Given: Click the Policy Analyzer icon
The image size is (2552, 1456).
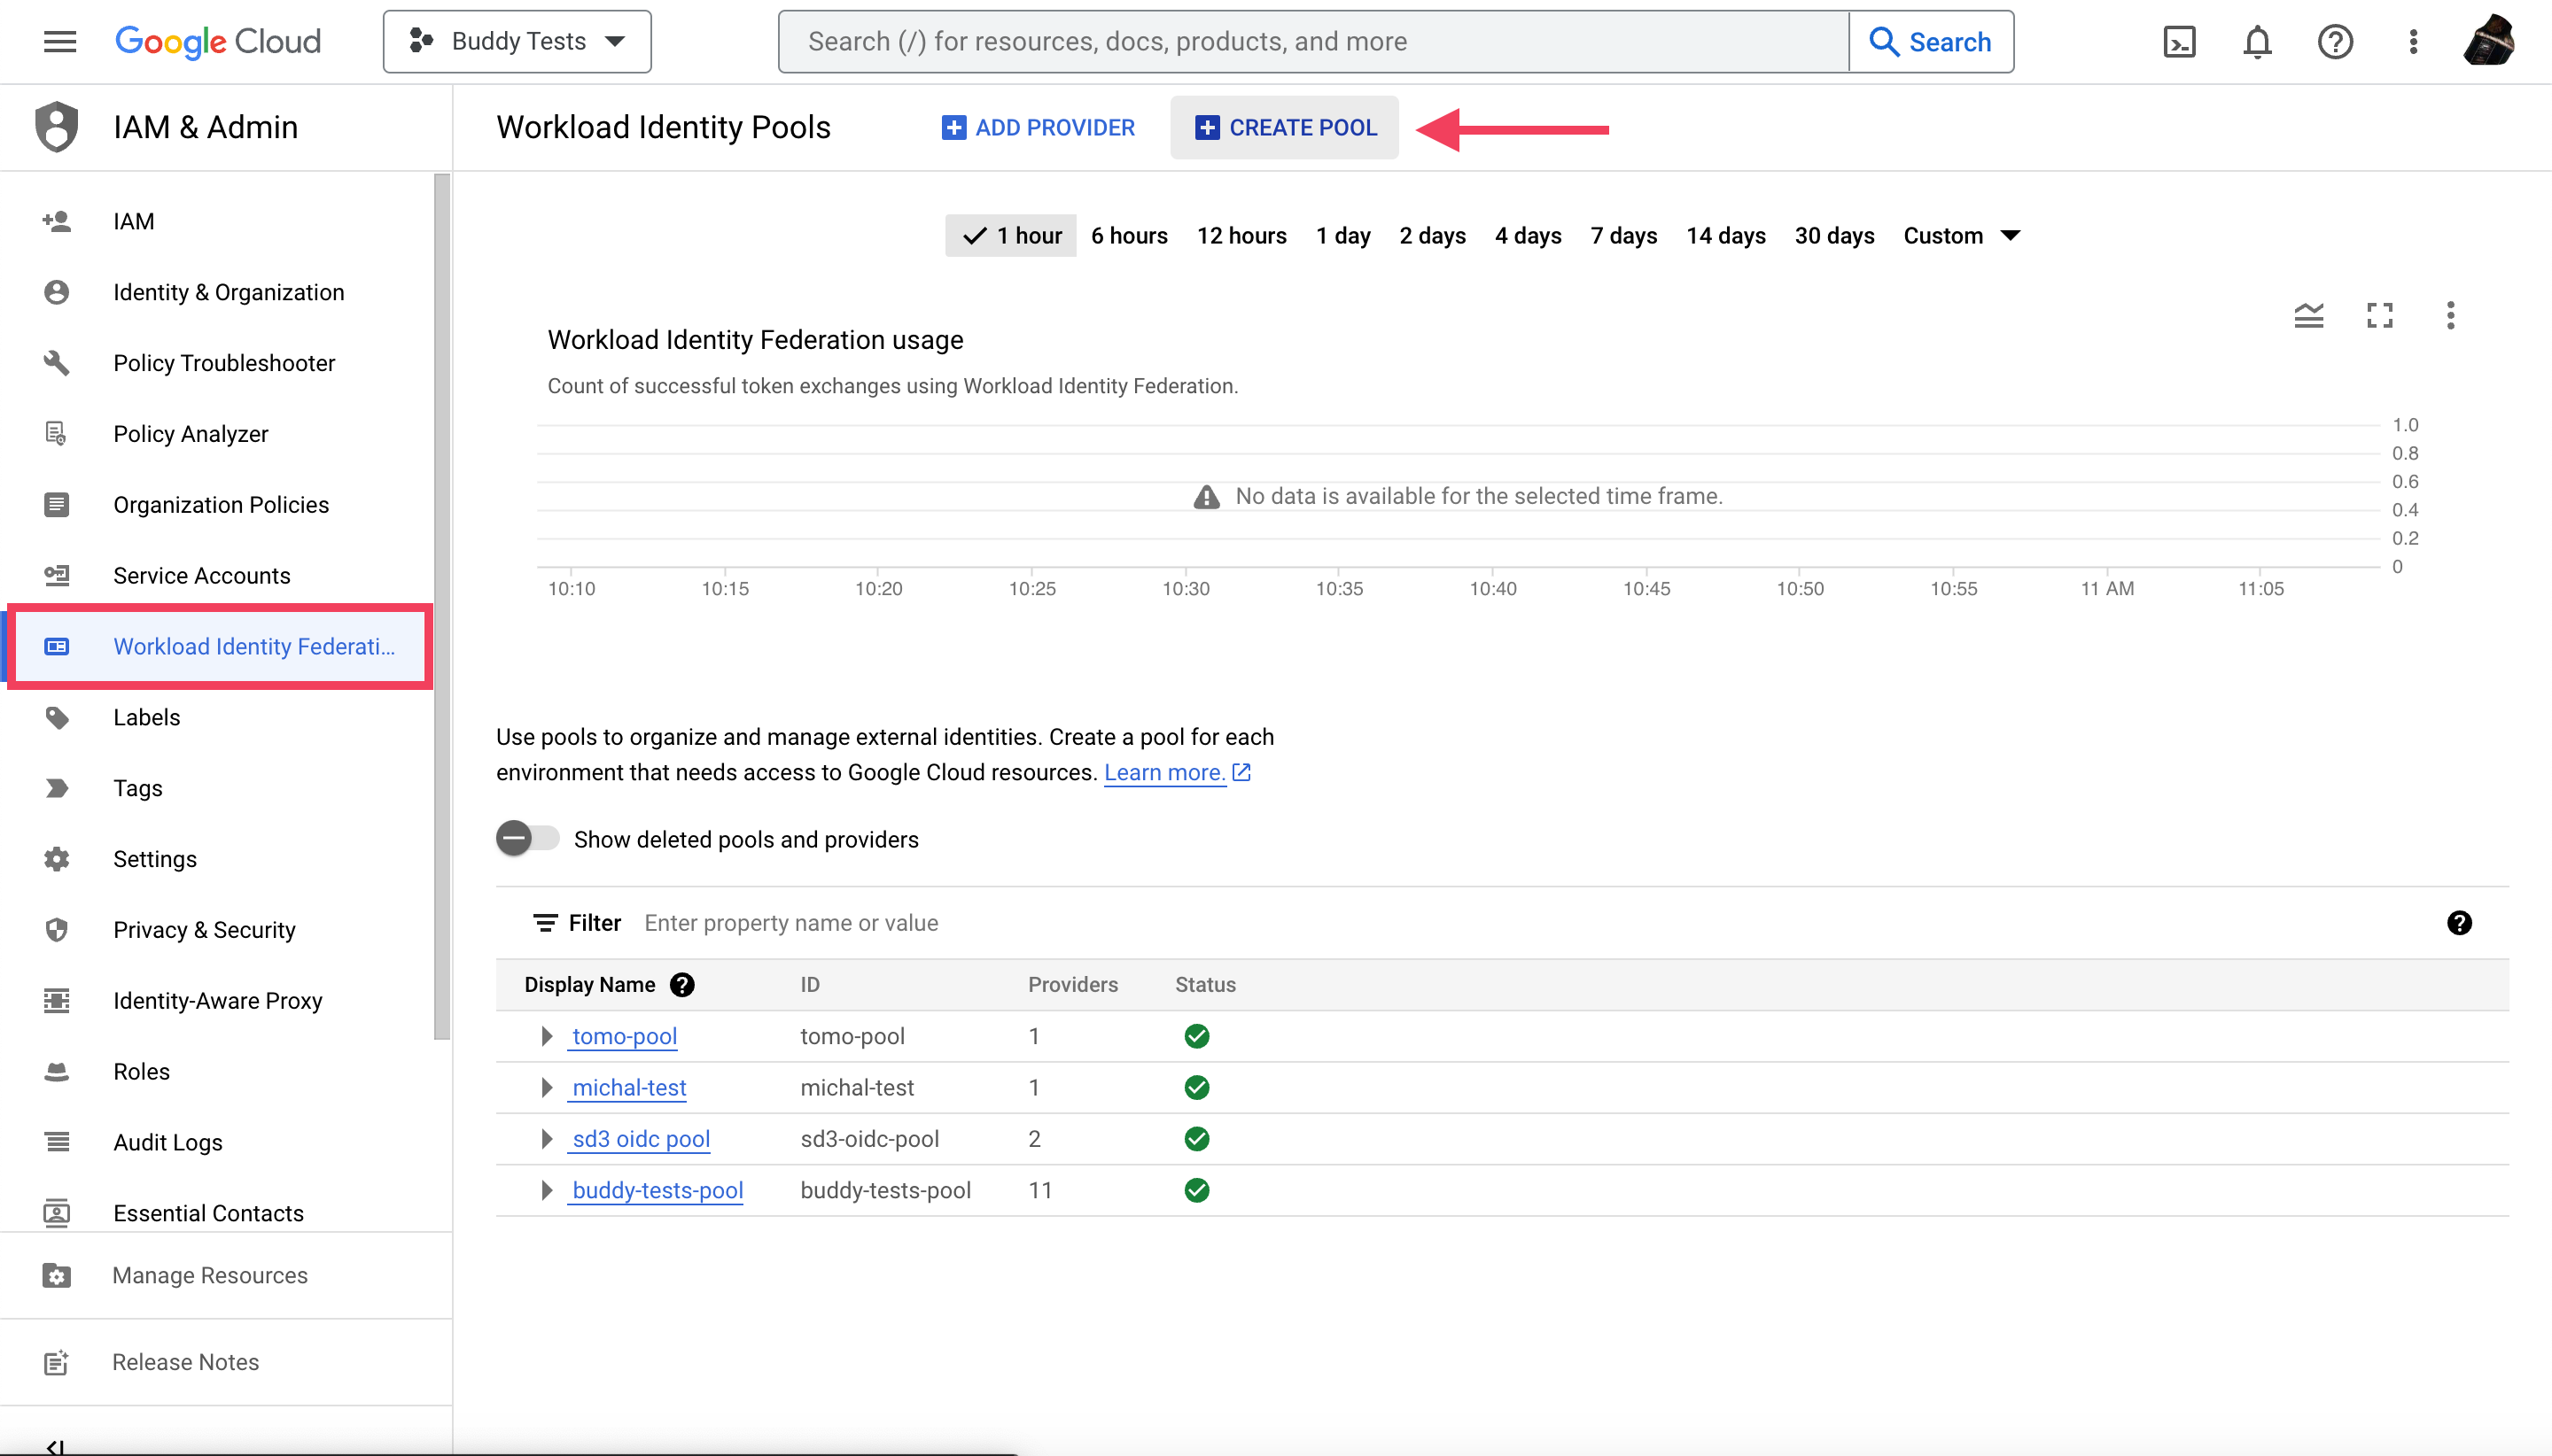Looking at the screenshot, I should click(x=56, y=434).
